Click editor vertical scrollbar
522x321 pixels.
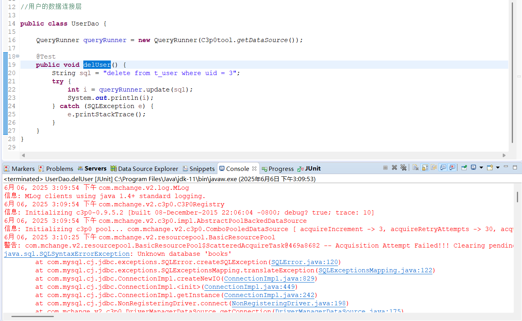[x=512, y=73]
